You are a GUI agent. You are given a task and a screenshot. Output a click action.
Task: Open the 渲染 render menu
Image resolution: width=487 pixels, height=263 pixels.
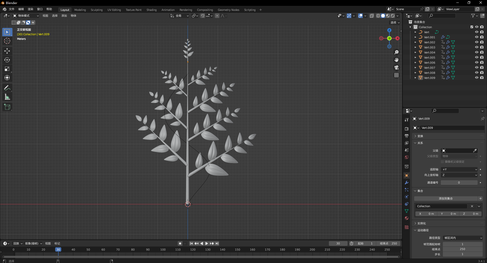tap(30, 9)
